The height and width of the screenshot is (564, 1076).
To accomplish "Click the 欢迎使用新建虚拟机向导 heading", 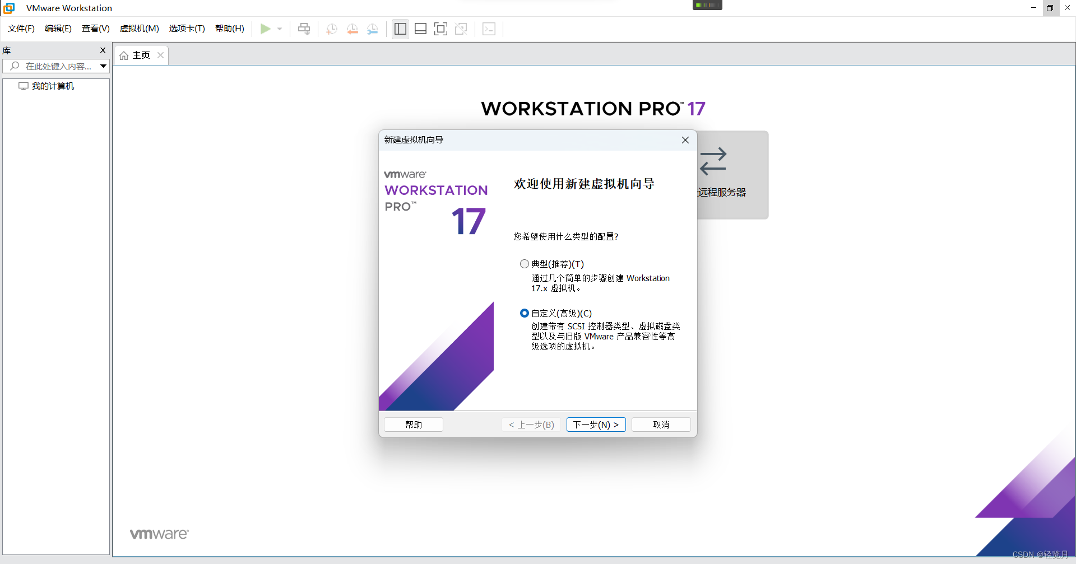I will point(584,184).
